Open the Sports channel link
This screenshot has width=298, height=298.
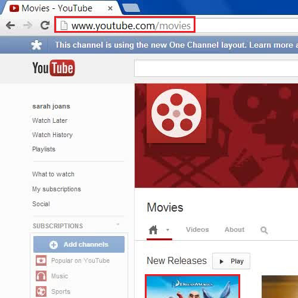click(61, 291)
